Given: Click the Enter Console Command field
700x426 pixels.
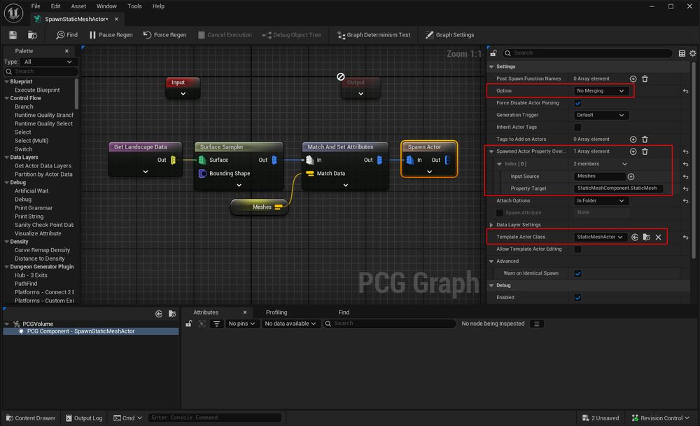Looking at the screenshot, I should click(x=215, y=418).
